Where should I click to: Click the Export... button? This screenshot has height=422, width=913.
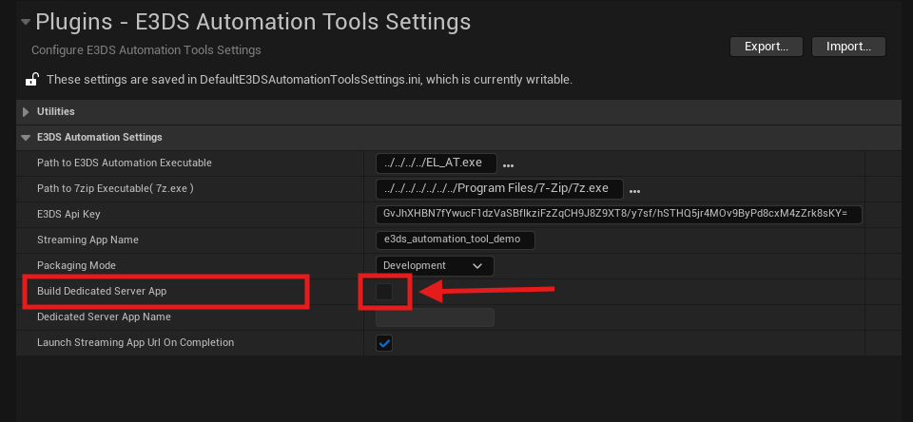pos(767,46)
